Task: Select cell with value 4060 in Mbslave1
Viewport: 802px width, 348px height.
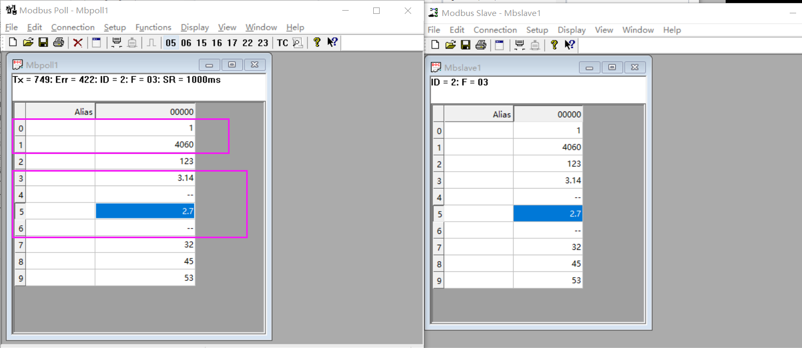Action: pyautogui.click(x=548, y=147)
